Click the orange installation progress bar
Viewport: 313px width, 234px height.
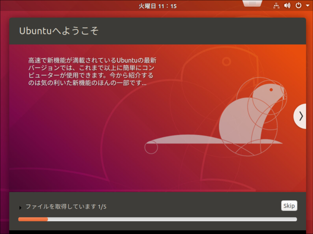(157, 219)
